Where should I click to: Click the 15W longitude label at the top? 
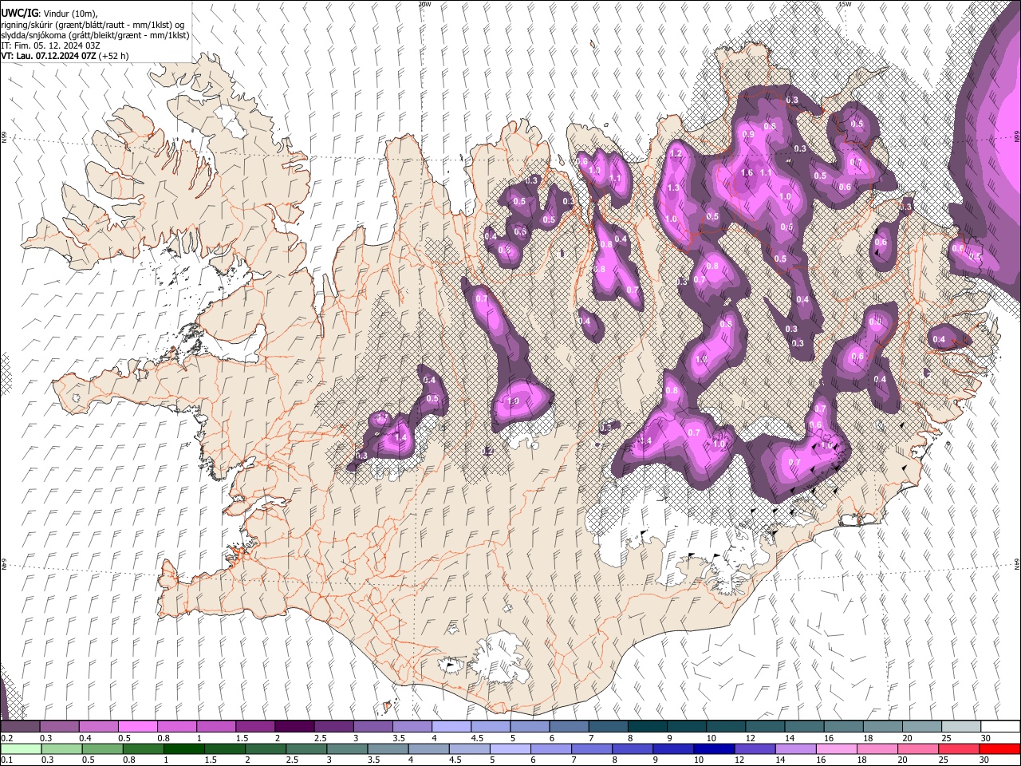tap(845, 4)
